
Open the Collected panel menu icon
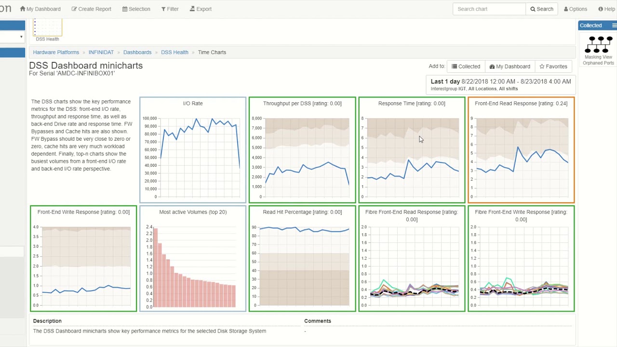point(614,26)
